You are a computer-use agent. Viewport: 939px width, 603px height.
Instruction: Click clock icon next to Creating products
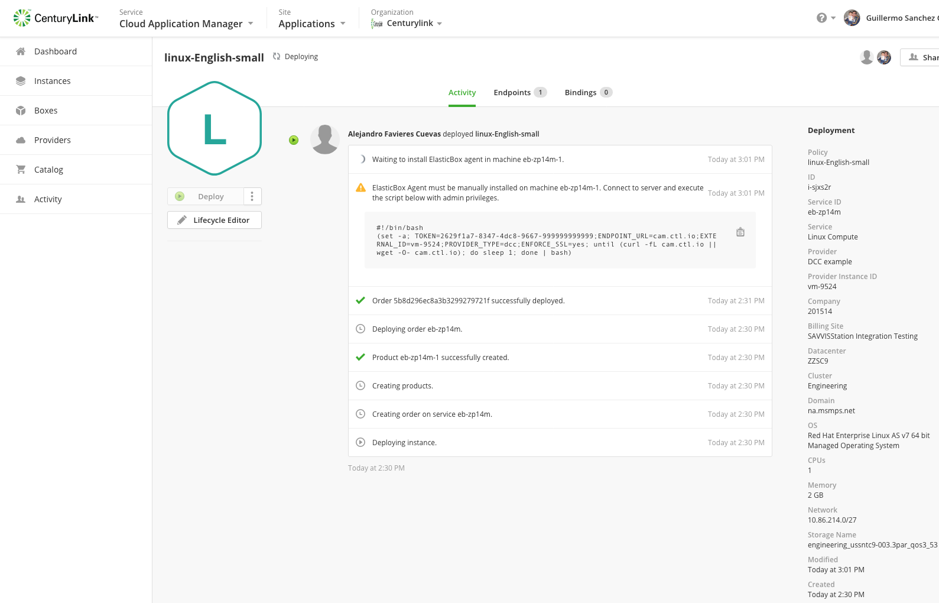click(x=360, y=385)
